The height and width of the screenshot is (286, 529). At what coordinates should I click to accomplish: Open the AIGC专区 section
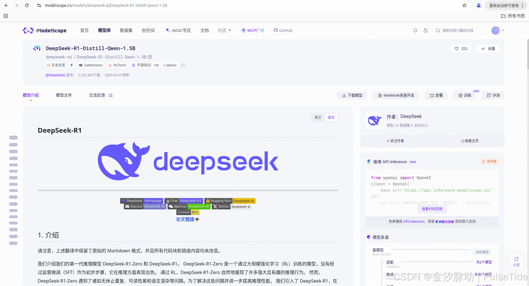click(x=178, y=30)
